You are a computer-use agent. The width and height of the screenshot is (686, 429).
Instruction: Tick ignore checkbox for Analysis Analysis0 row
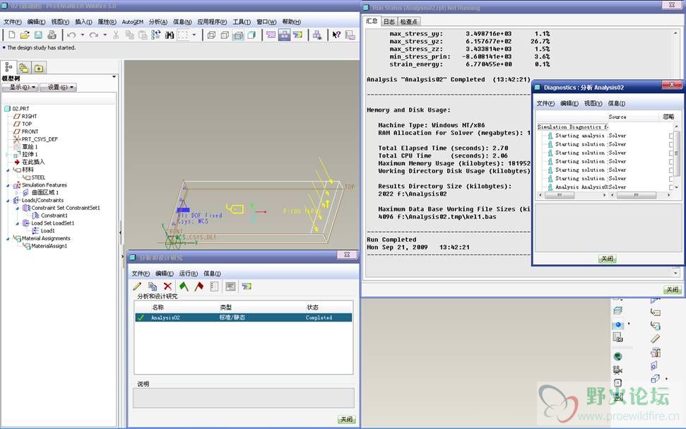(671, 187)
